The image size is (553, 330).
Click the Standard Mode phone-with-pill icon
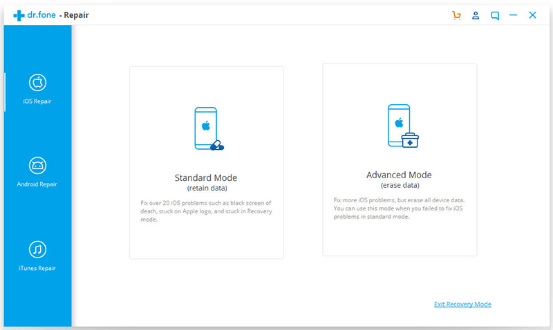pos(207,129)
